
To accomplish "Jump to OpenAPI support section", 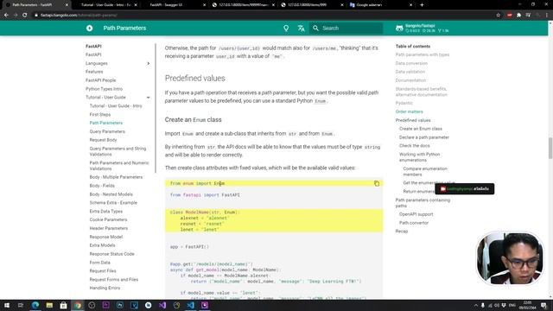I will (x=416, y=214).
